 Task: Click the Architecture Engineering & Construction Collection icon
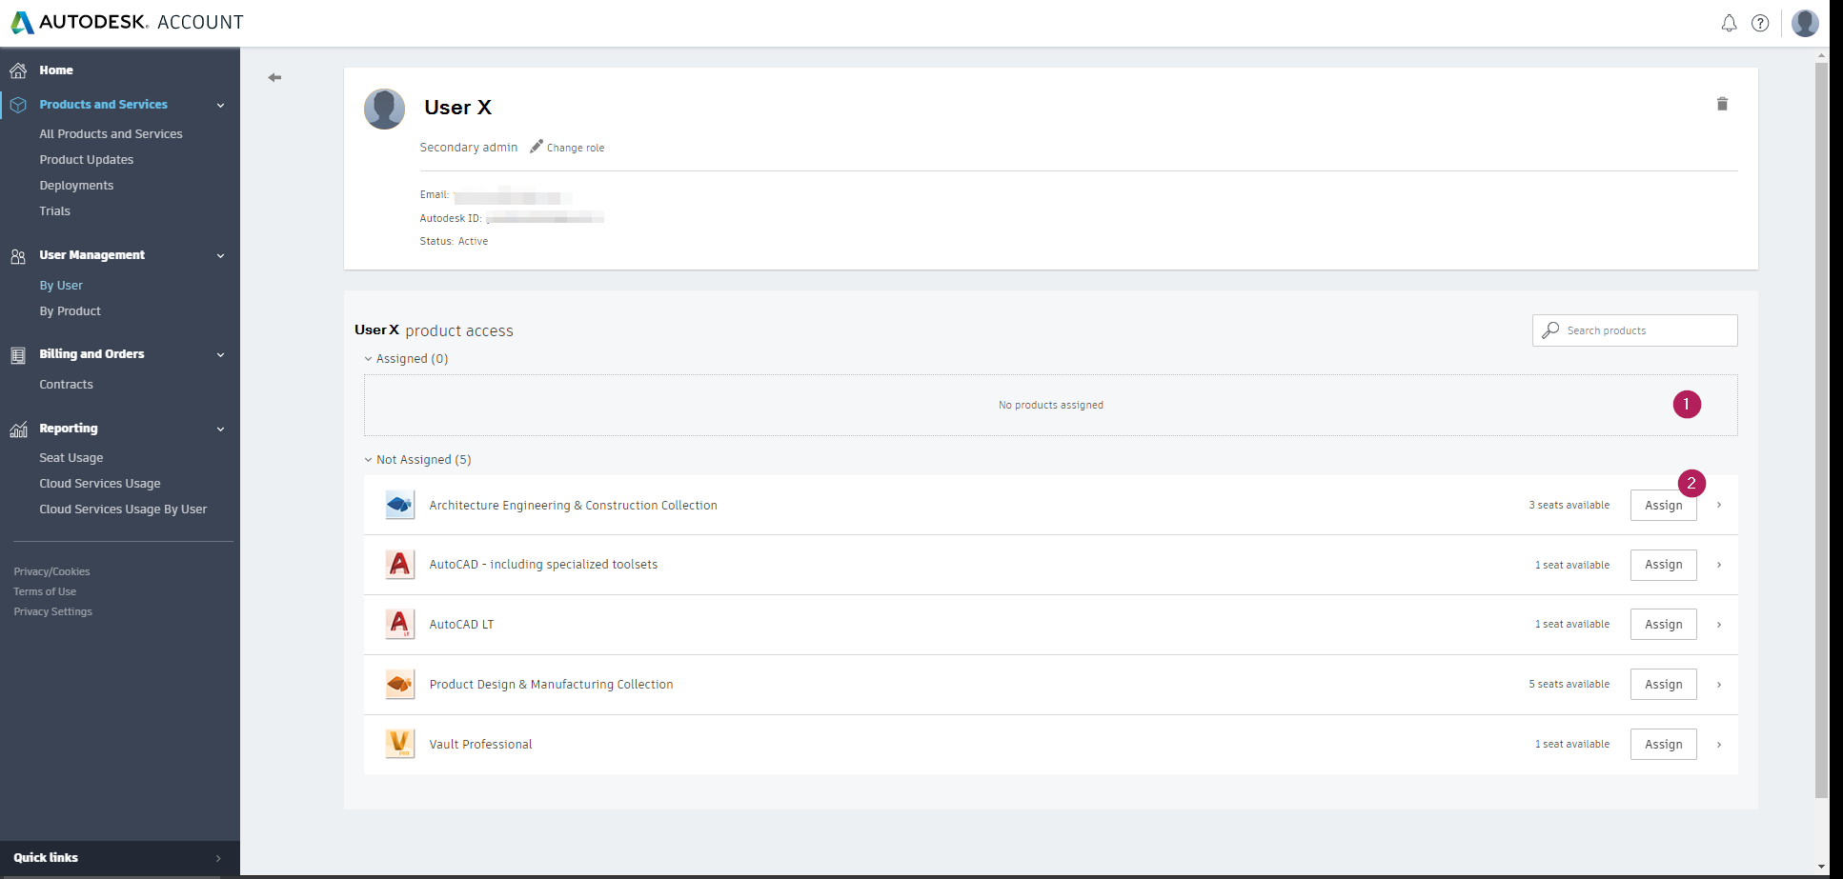(x=399, y=505)
